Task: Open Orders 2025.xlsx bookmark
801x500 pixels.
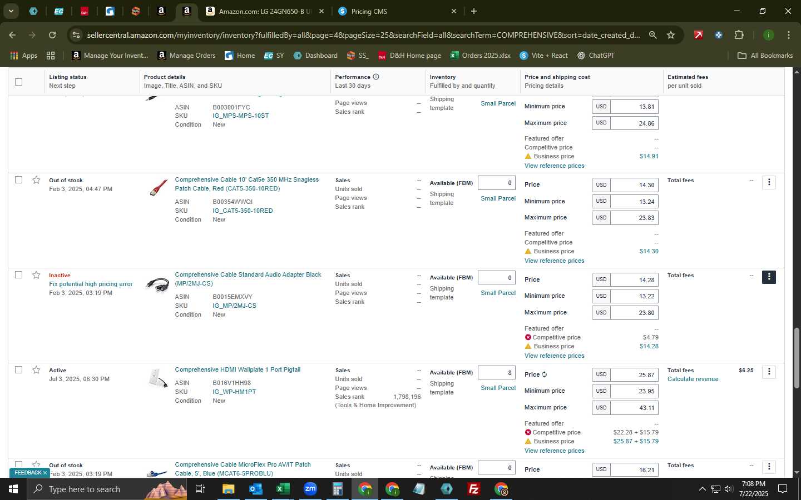Action: 481,56
